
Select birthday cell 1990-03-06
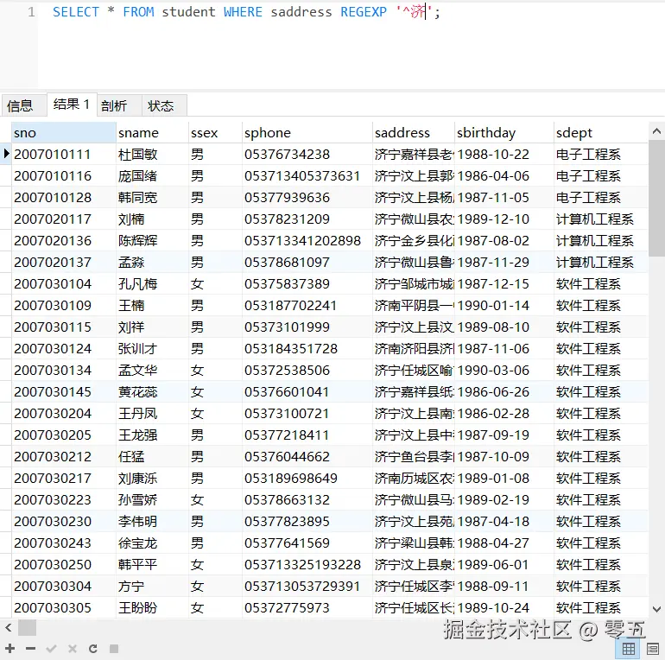[504, 371]
